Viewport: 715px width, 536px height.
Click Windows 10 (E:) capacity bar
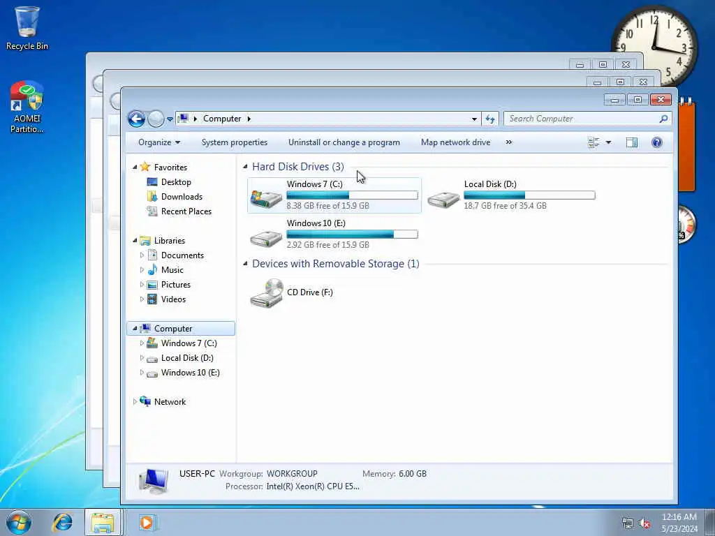352,234
